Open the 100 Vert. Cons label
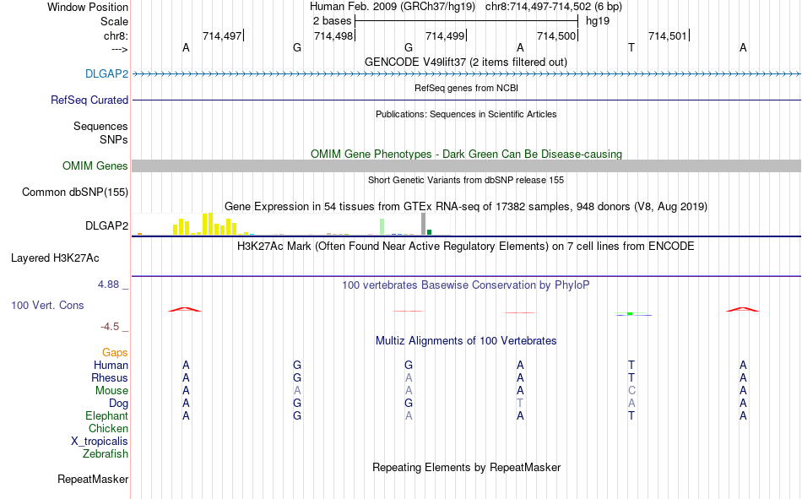802x499 pixels. (x=47, y=305)
